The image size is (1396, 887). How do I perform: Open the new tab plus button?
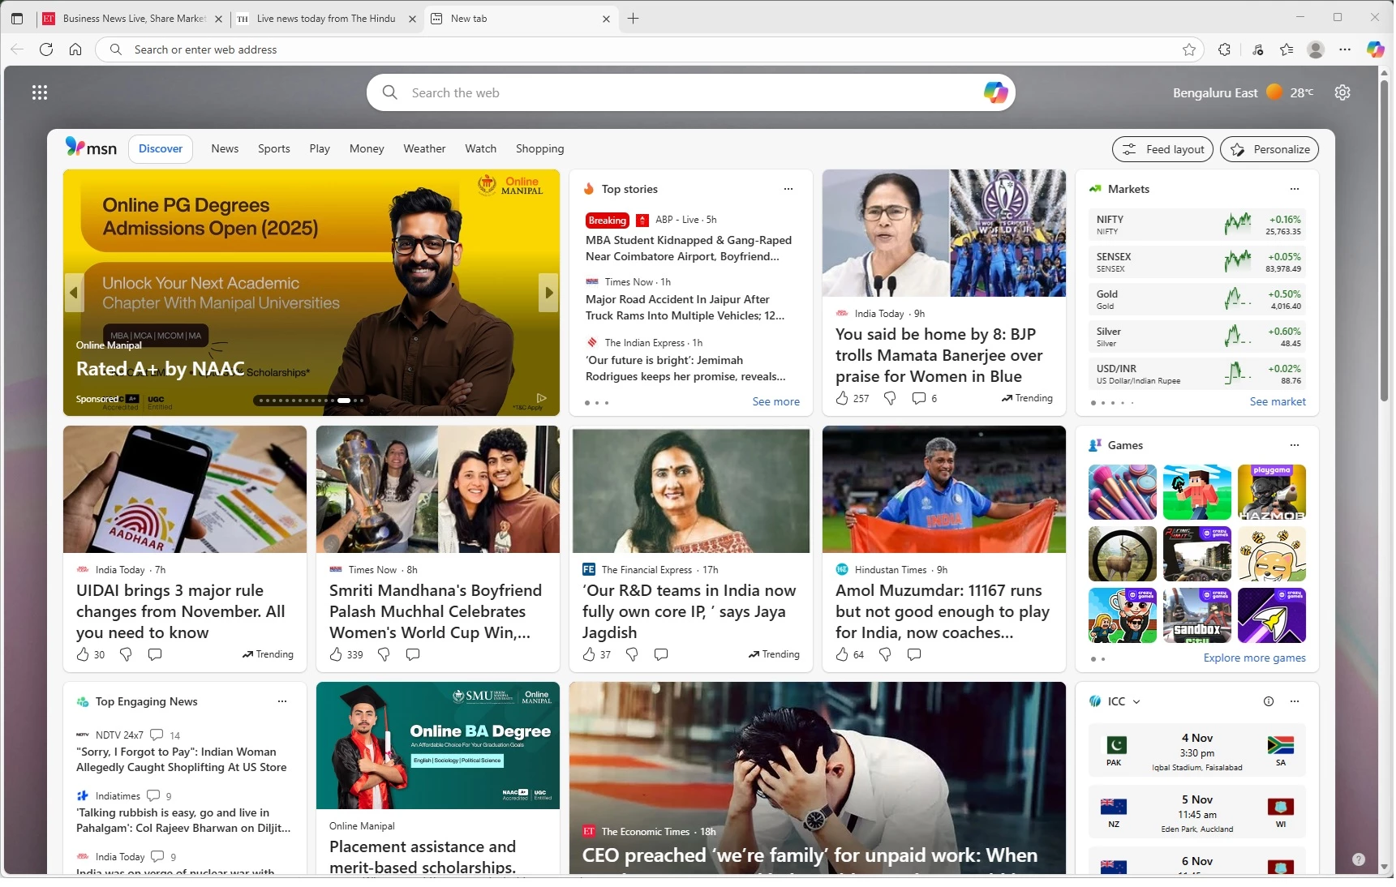[x=634, y=19]
